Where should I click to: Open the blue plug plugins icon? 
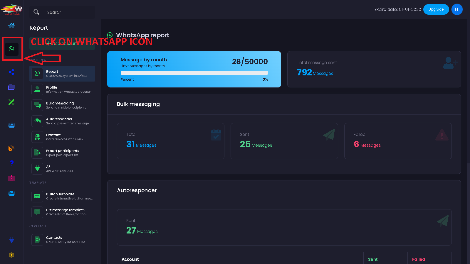[11, 240]
